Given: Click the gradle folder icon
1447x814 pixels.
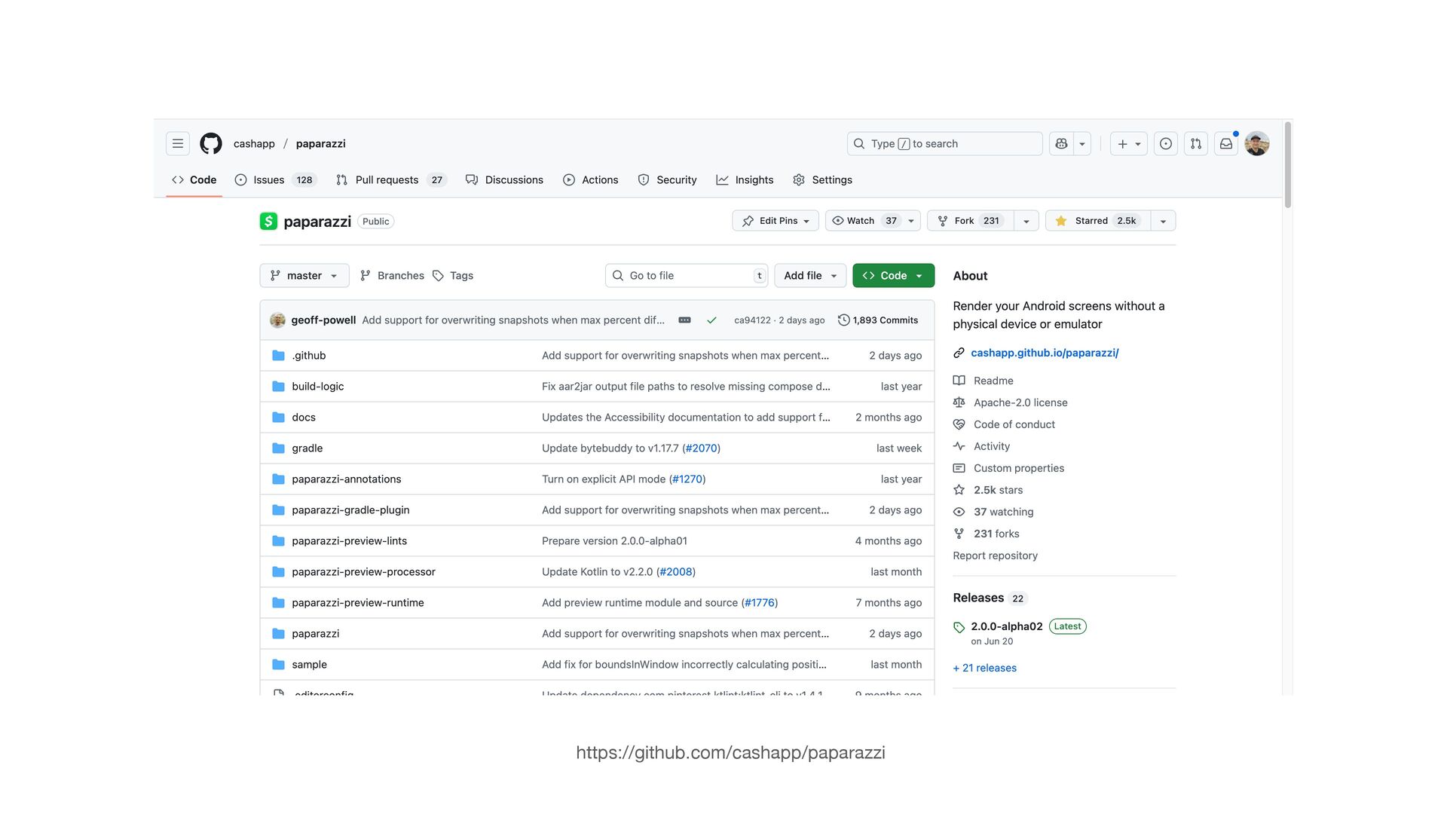Looking at the screenshot, I should (x=278, y=448).
